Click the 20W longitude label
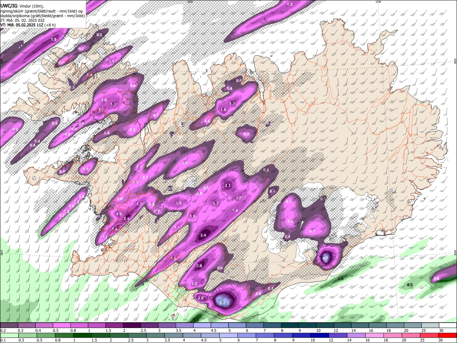Viewport: 457px width, 343px height. point(190,2)
